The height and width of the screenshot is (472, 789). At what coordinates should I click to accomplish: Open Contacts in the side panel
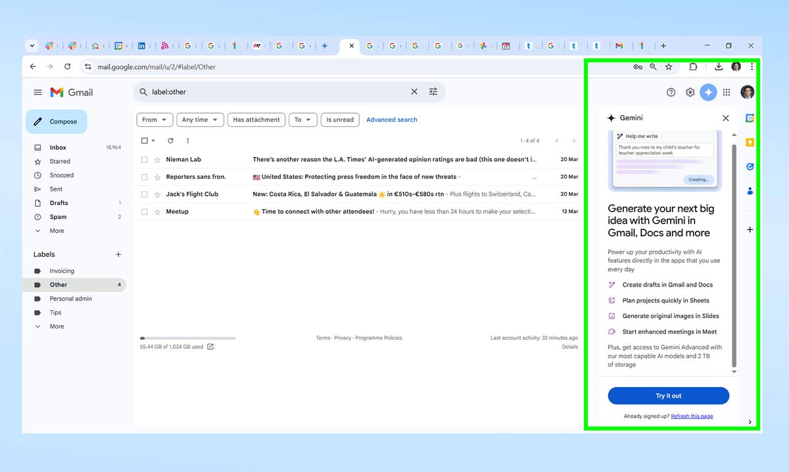click(749, 191)
